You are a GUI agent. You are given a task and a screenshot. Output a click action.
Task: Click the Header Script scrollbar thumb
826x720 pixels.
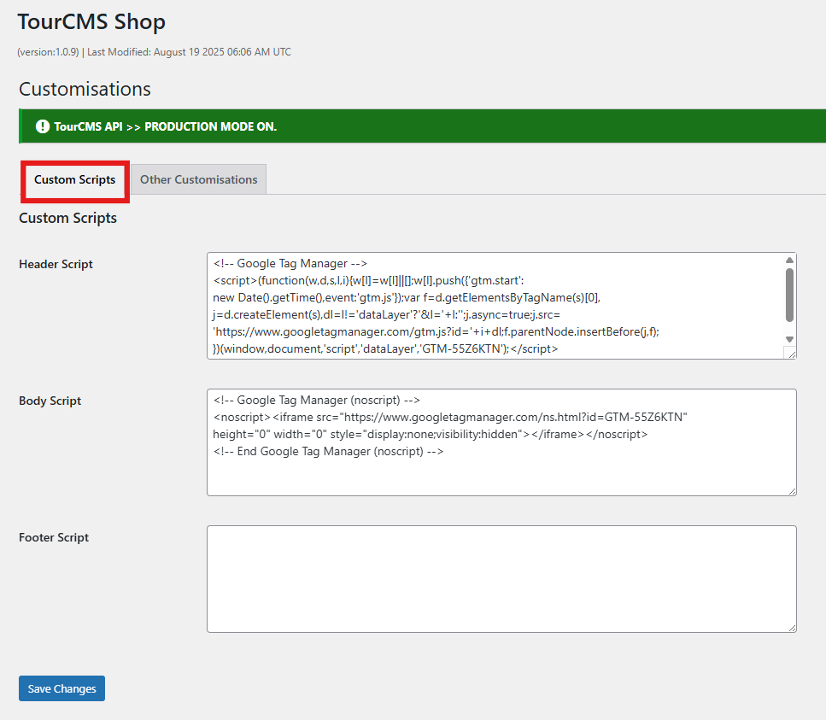(x=789, y=295)
